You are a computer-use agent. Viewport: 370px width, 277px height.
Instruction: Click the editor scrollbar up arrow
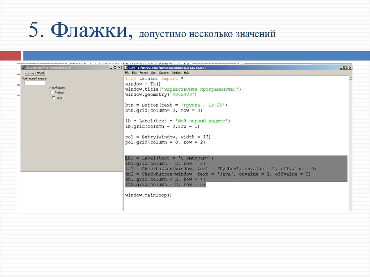pyautogui.click(x=350, y=78)
